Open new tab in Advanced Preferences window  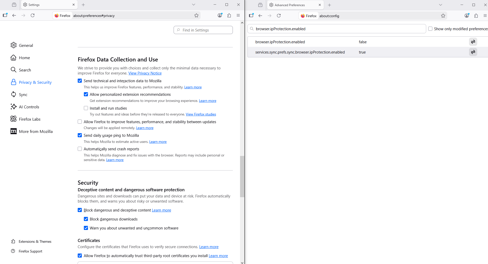click(x=330, y=5)
